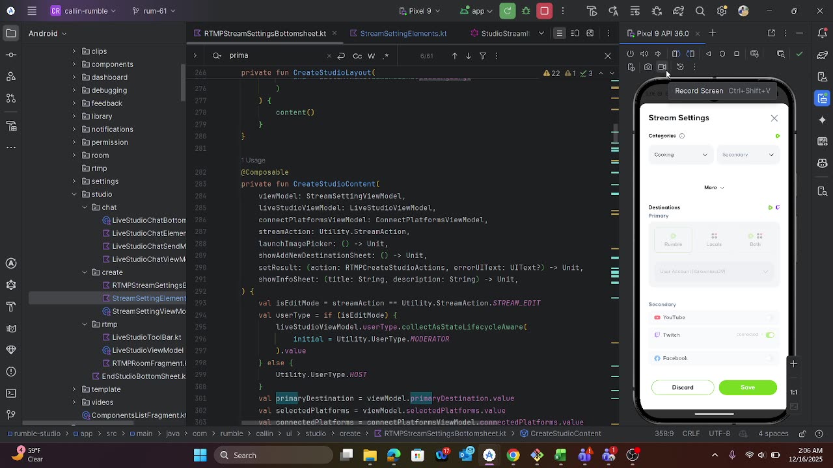Click the Debug bug icon in toolbar

coord(526,11)
